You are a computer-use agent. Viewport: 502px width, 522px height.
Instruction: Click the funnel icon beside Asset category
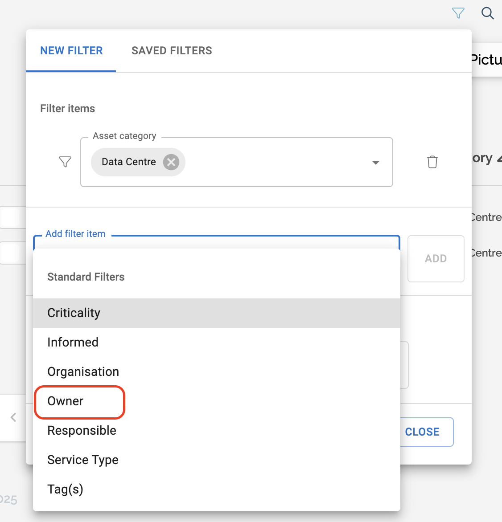click(x=65, y=162)
